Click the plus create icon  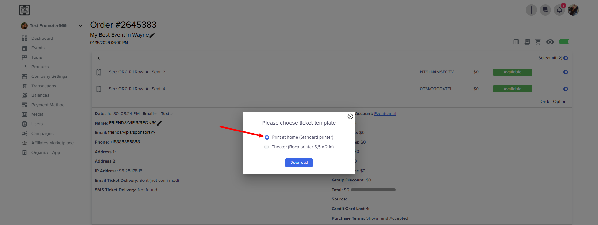[531, 10]
